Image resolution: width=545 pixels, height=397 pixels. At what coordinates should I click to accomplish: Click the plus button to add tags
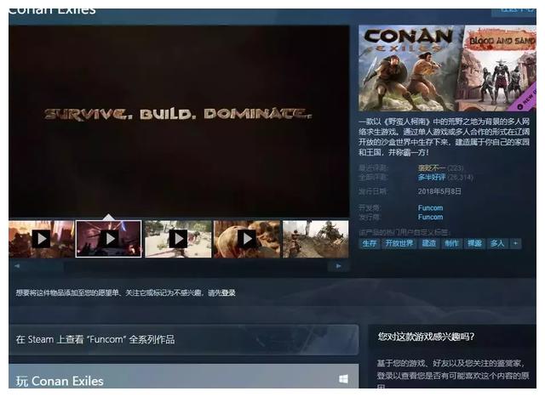[515, 243]
